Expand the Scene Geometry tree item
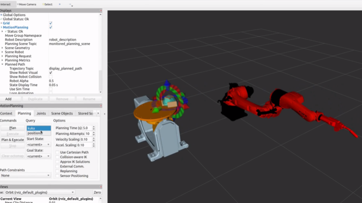Viewport: 362px width, 203px height. tap(2, 48)
